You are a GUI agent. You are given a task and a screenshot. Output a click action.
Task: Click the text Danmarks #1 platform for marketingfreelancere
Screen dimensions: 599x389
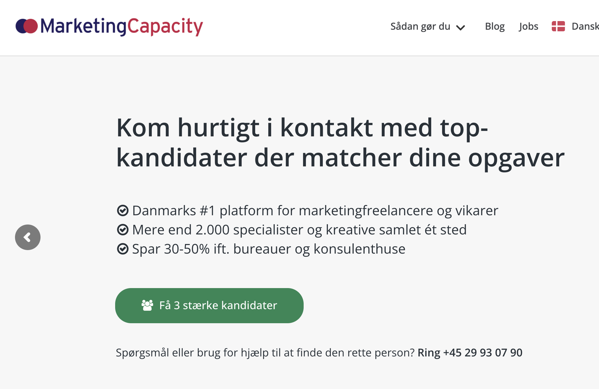(315, 210)
